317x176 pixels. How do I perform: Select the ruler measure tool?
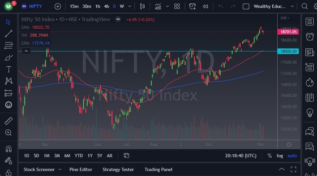point(9,121)
